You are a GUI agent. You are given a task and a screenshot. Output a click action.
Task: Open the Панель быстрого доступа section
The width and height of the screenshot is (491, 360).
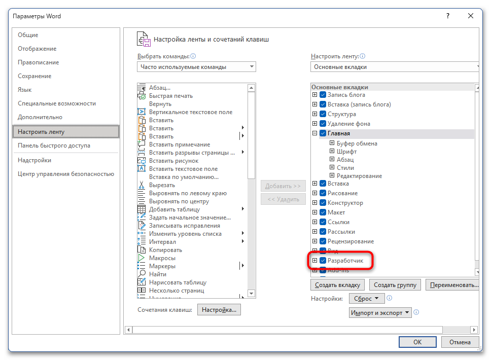pos(54,146)
